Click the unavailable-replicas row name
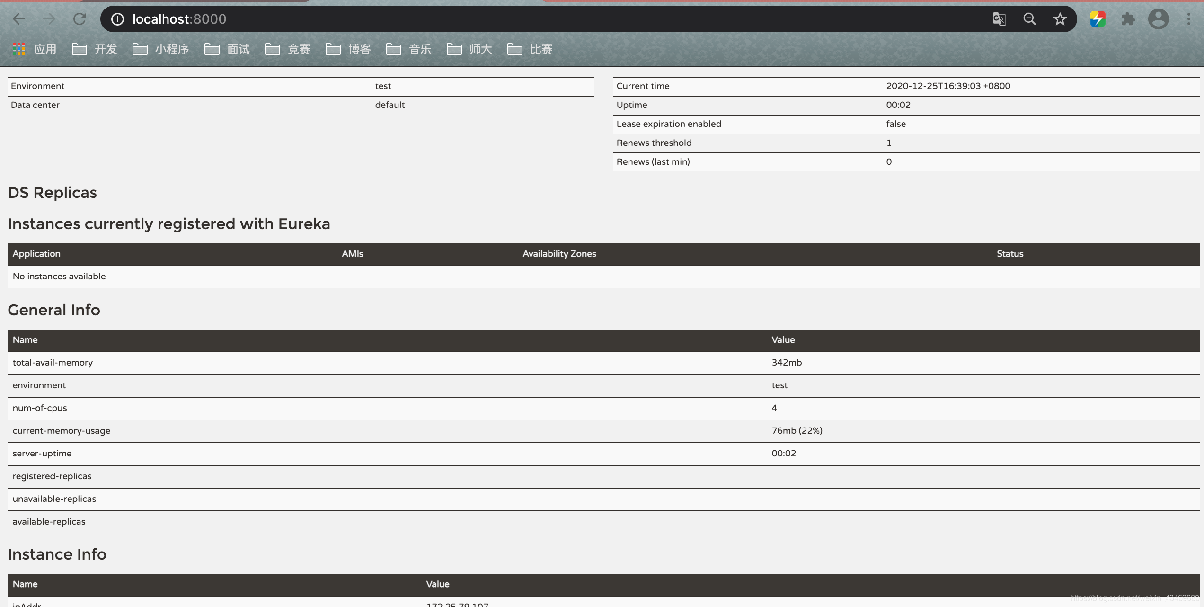Screen dimensions: 1204x607 click(x=54, y=499)
